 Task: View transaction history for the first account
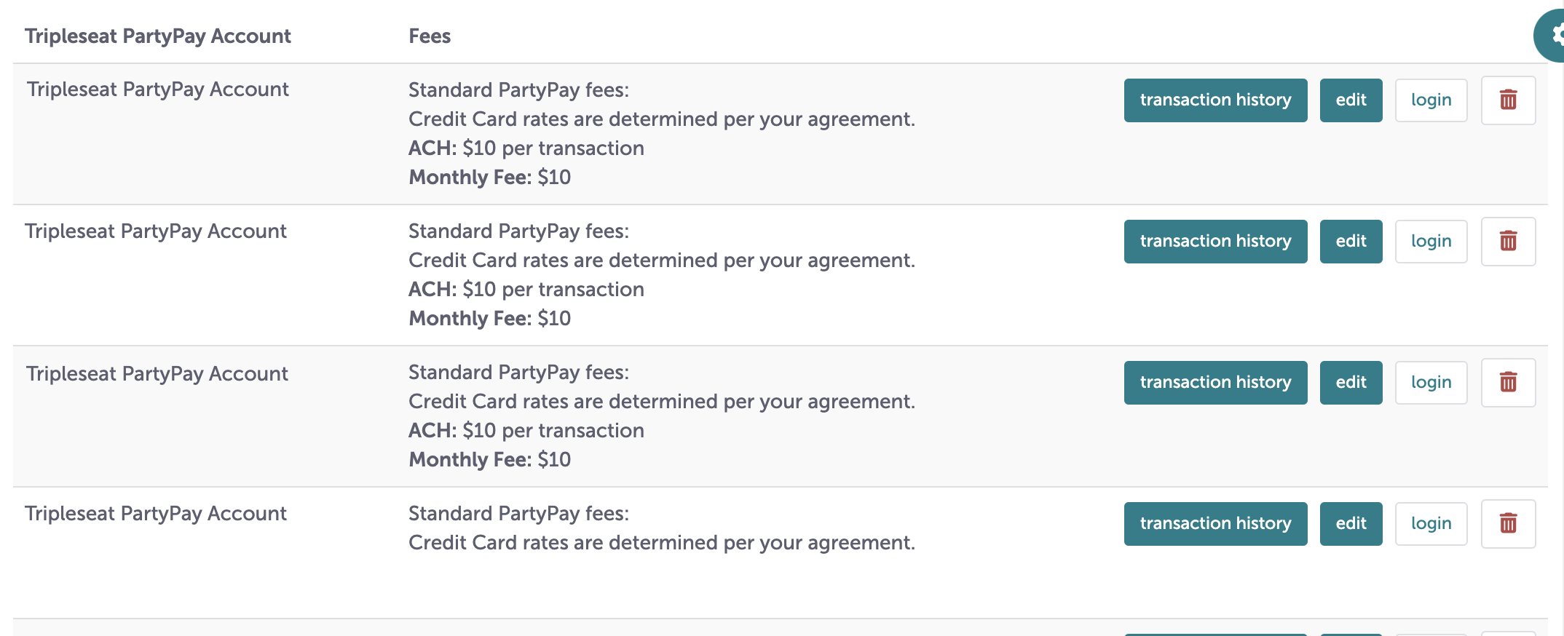coord(1215,100)
